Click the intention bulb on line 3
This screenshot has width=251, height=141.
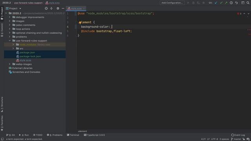tap(80, 23)
